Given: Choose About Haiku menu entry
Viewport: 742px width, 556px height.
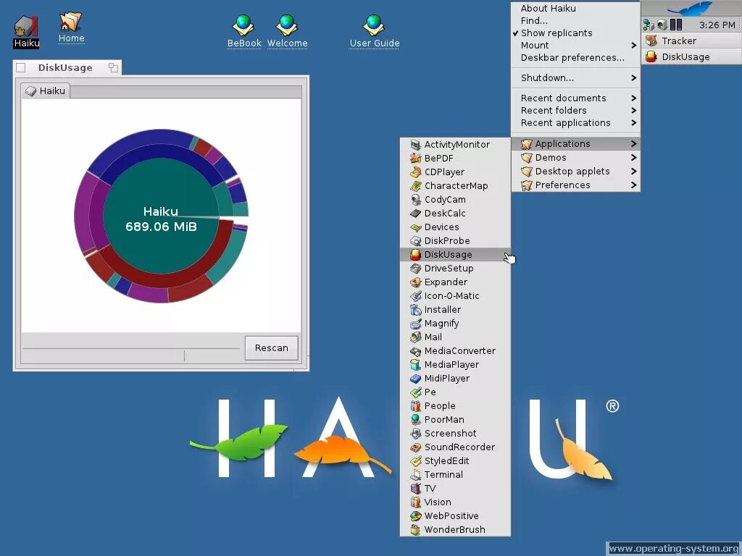Looking at the screenshot, I should click(575, 8).
